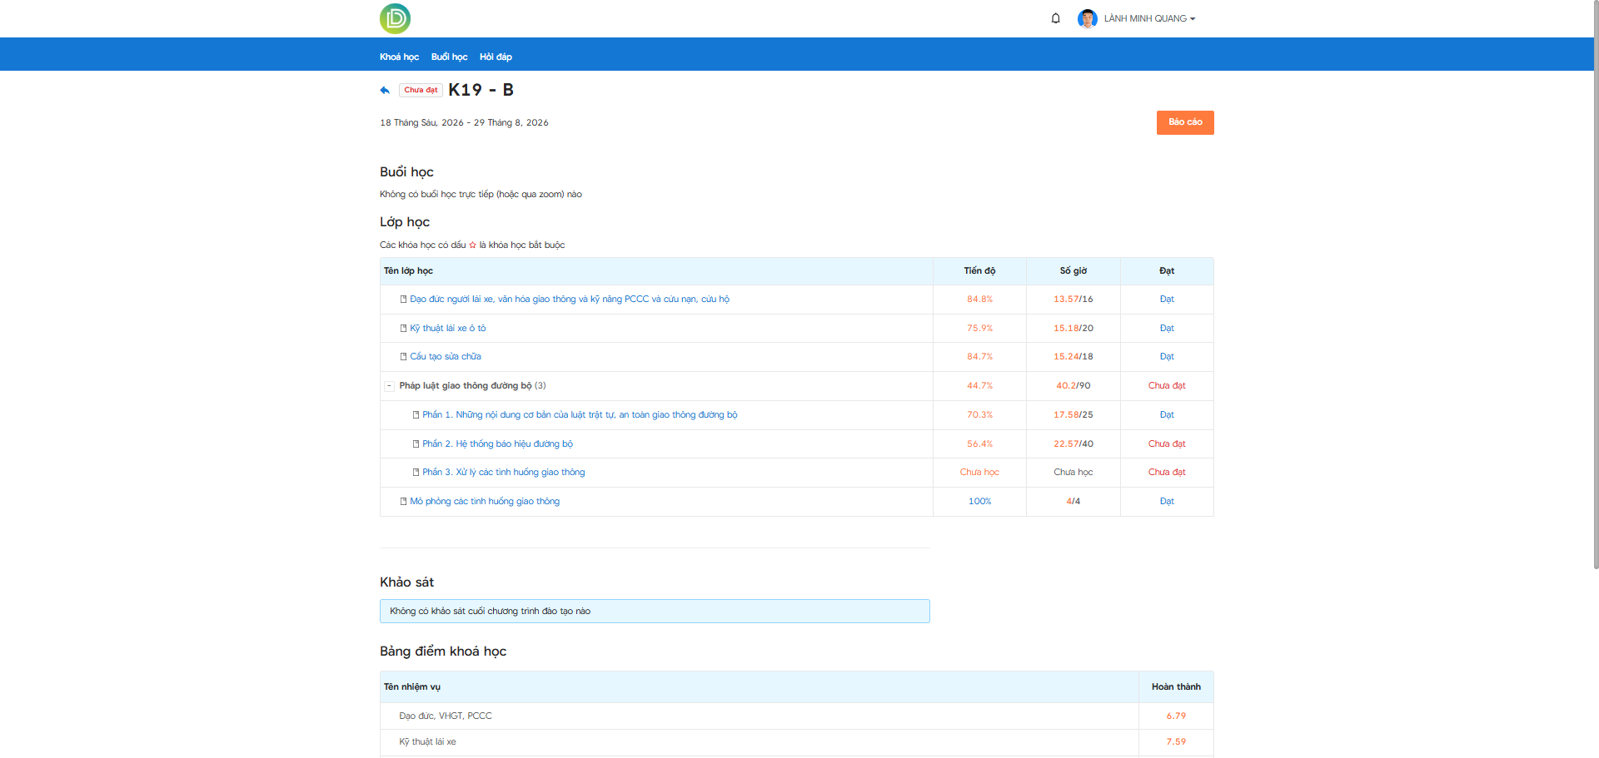Click the Đạo đức, VHGT, PCCC task row
1599x758 pixels.
(796, 716)
